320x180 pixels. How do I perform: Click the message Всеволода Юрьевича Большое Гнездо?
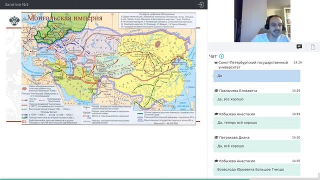pyautogui.click(x=256, y=169)
